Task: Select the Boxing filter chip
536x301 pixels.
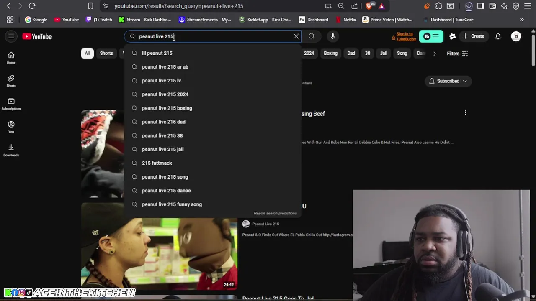Action: [330, 54]
